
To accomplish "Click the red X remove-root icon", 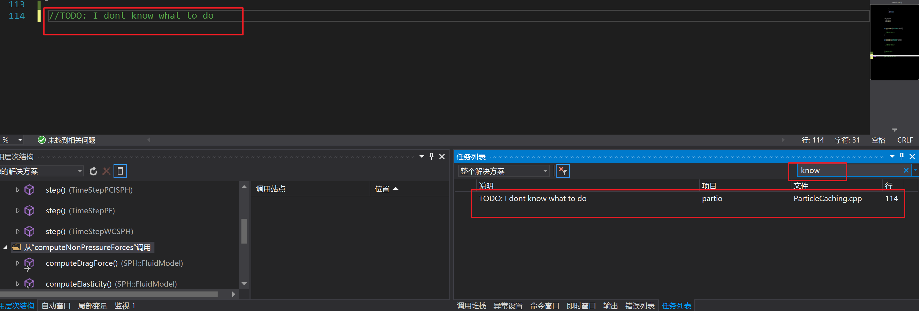I will 106,171.
